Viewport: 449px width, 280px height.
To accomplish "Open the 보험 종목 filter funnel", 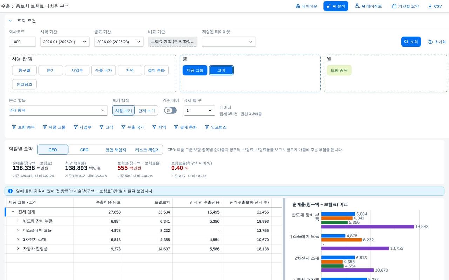I will click(23, 127).
